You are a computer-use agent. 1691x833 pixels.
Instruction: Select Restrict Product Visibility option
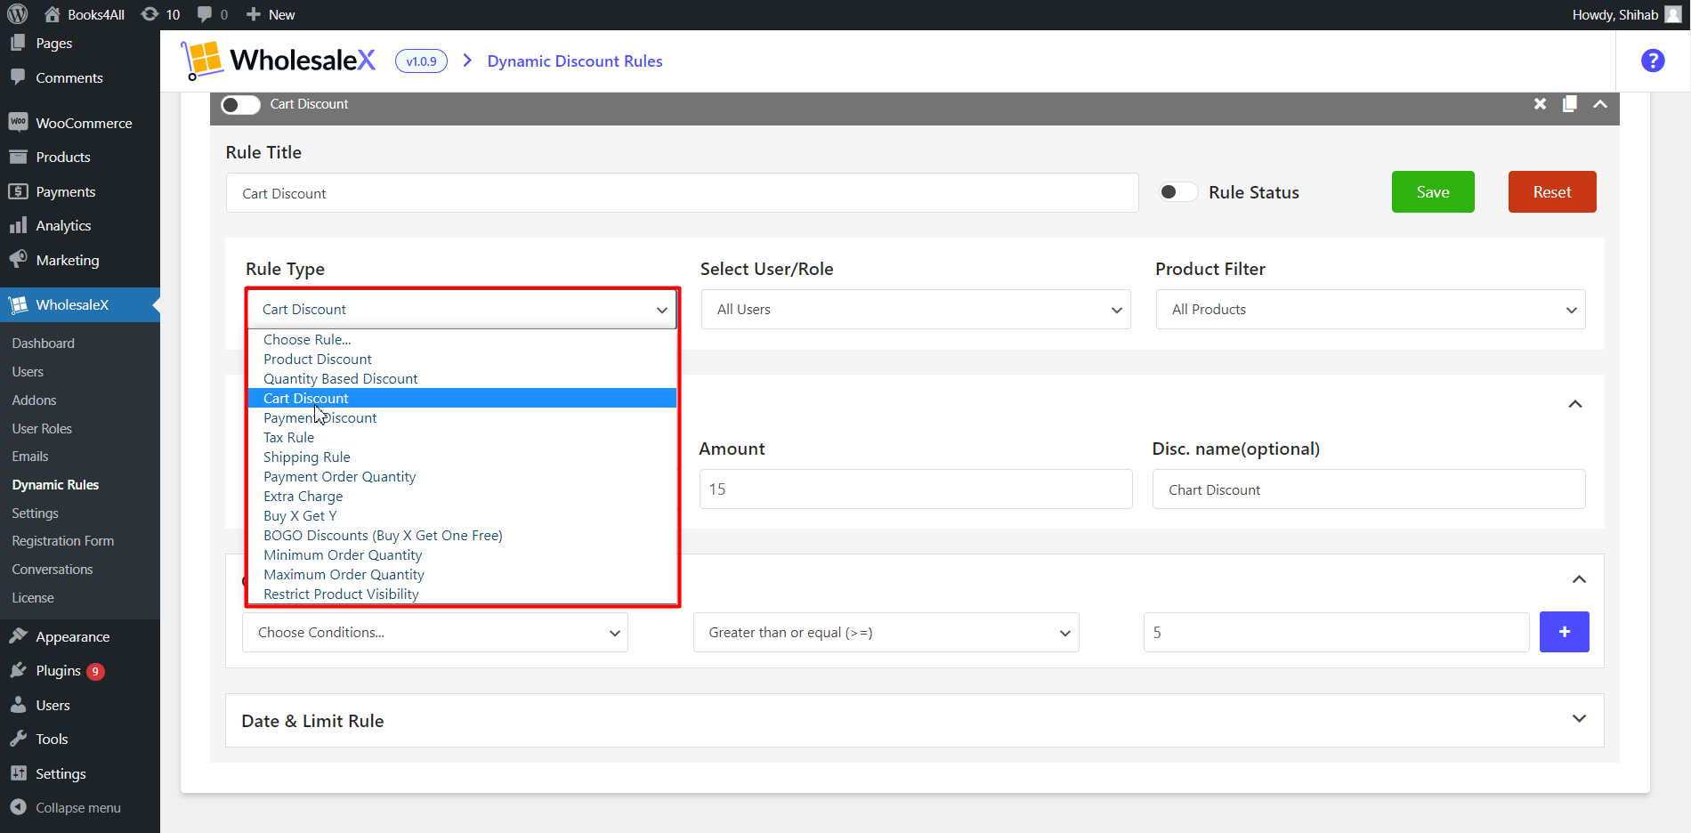click(462, 594)
